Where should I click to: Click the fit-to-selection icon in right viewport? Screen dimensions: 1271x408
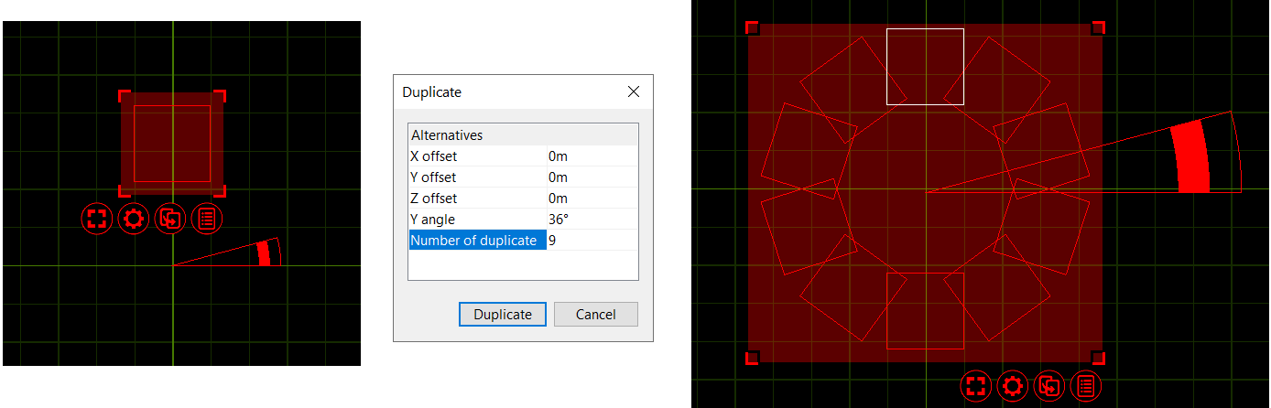click(975, 386)
